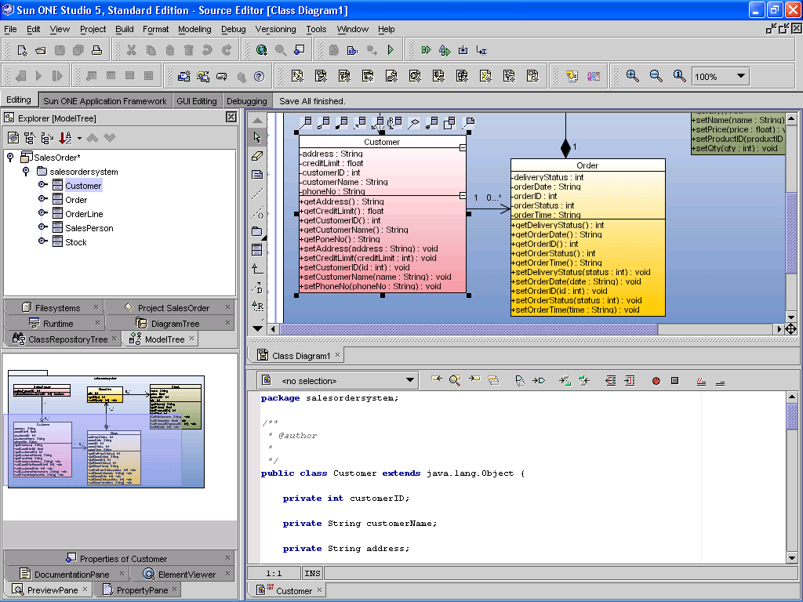Select the Package tool in diagram palette
Screen dimensions: 803x602
257,231
